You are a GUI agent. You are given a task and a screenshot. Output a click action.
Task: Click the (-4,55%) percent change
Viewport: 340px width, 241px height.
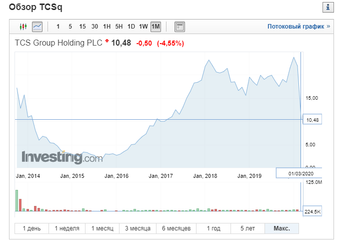coord(170,43)
